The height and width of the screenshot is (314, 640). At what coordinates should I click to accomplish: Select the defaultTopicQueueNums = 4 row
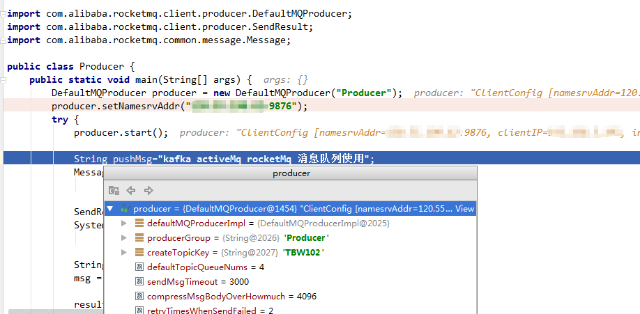pos(290,267)
